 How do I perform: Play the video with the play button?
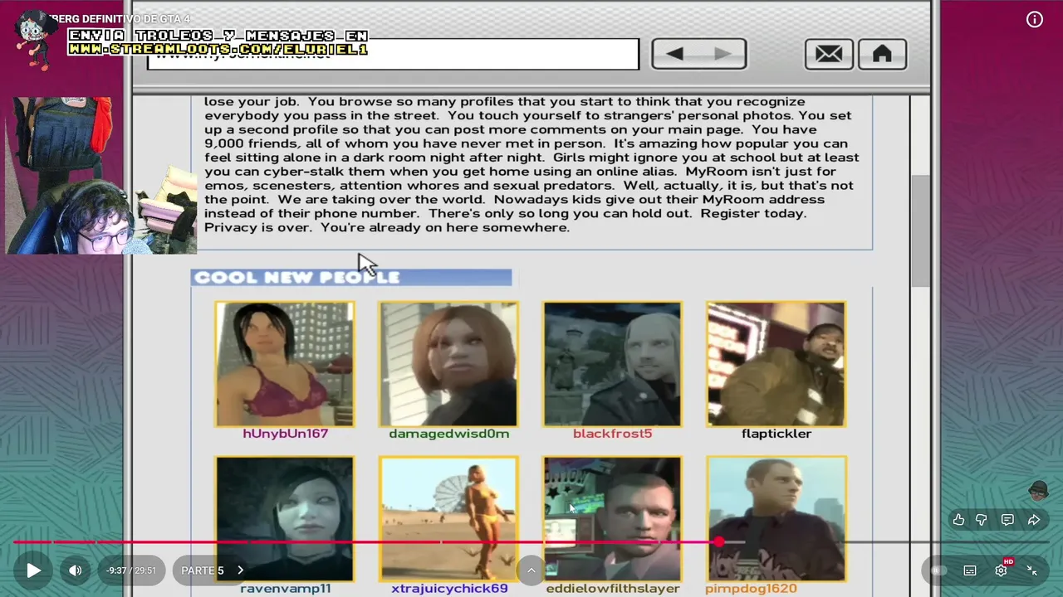pos(33,570)
